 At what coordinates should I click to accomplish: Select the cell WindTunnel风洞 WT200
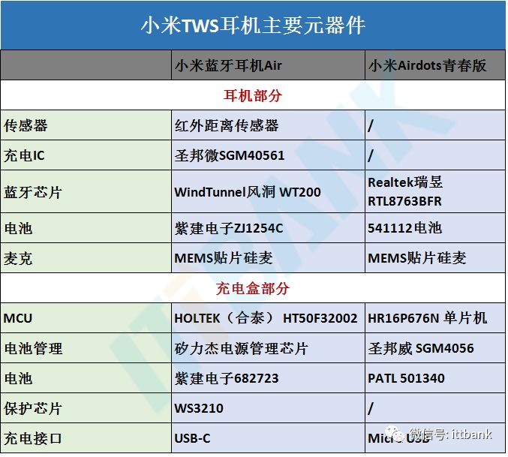(268, 192)
